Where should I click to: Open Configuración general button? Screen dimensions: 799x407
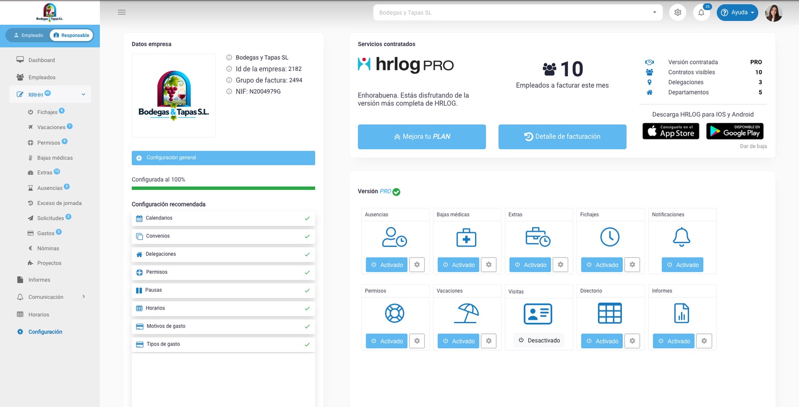[x=223, y=158]
